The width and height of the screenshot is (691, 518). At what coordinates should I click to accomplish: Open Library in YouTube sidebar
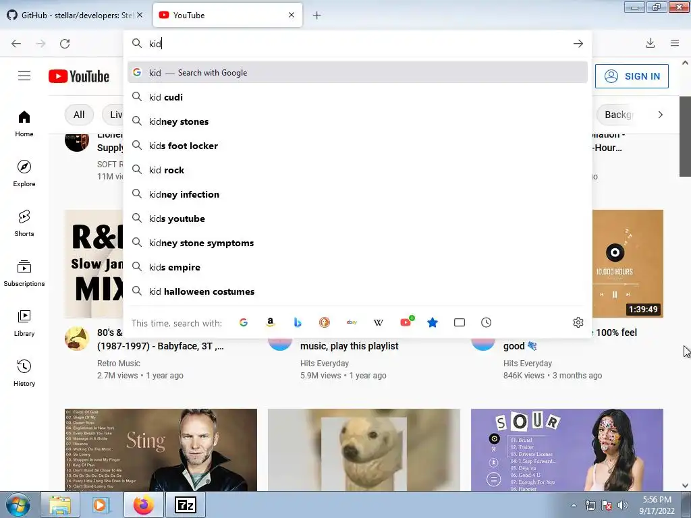click(24, 323)
